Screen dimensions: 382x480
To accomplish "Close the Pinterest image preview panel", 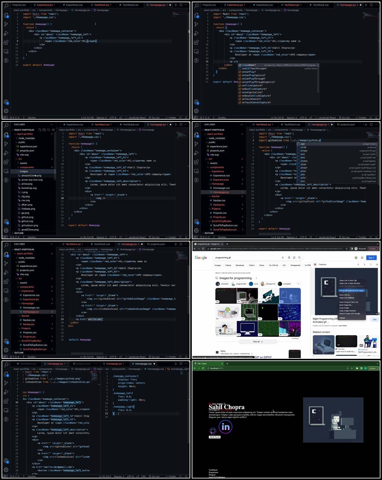I will coord(377,264).
